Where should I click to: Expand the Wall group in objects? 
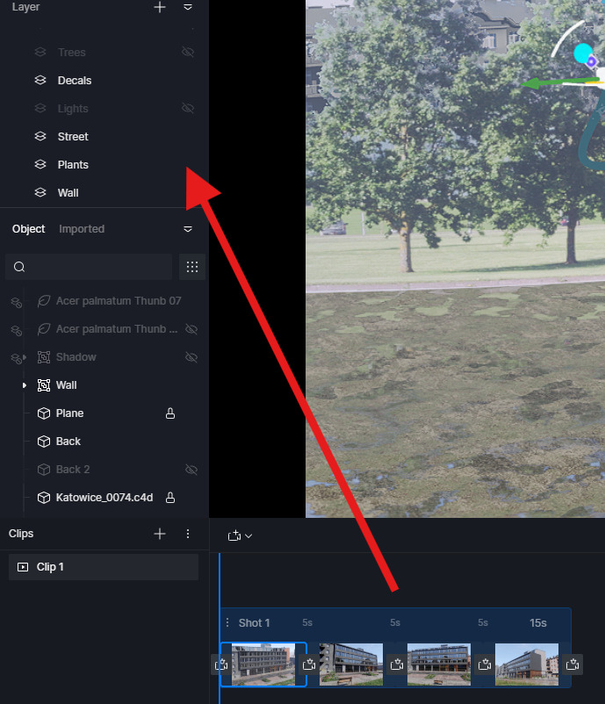(x=24, y=385)
